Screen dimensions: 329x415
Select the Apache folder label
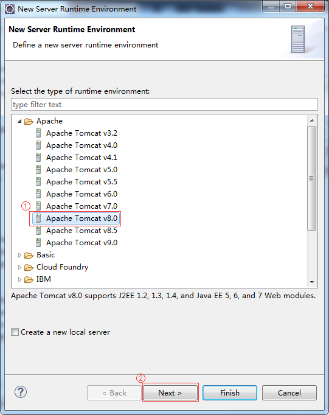(x=49, y=121)
